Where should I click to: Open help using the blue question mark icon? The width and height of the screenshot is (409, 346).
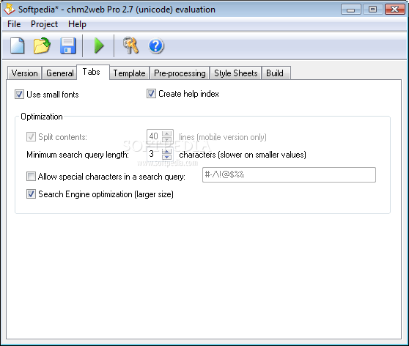[x=156, y=46]
